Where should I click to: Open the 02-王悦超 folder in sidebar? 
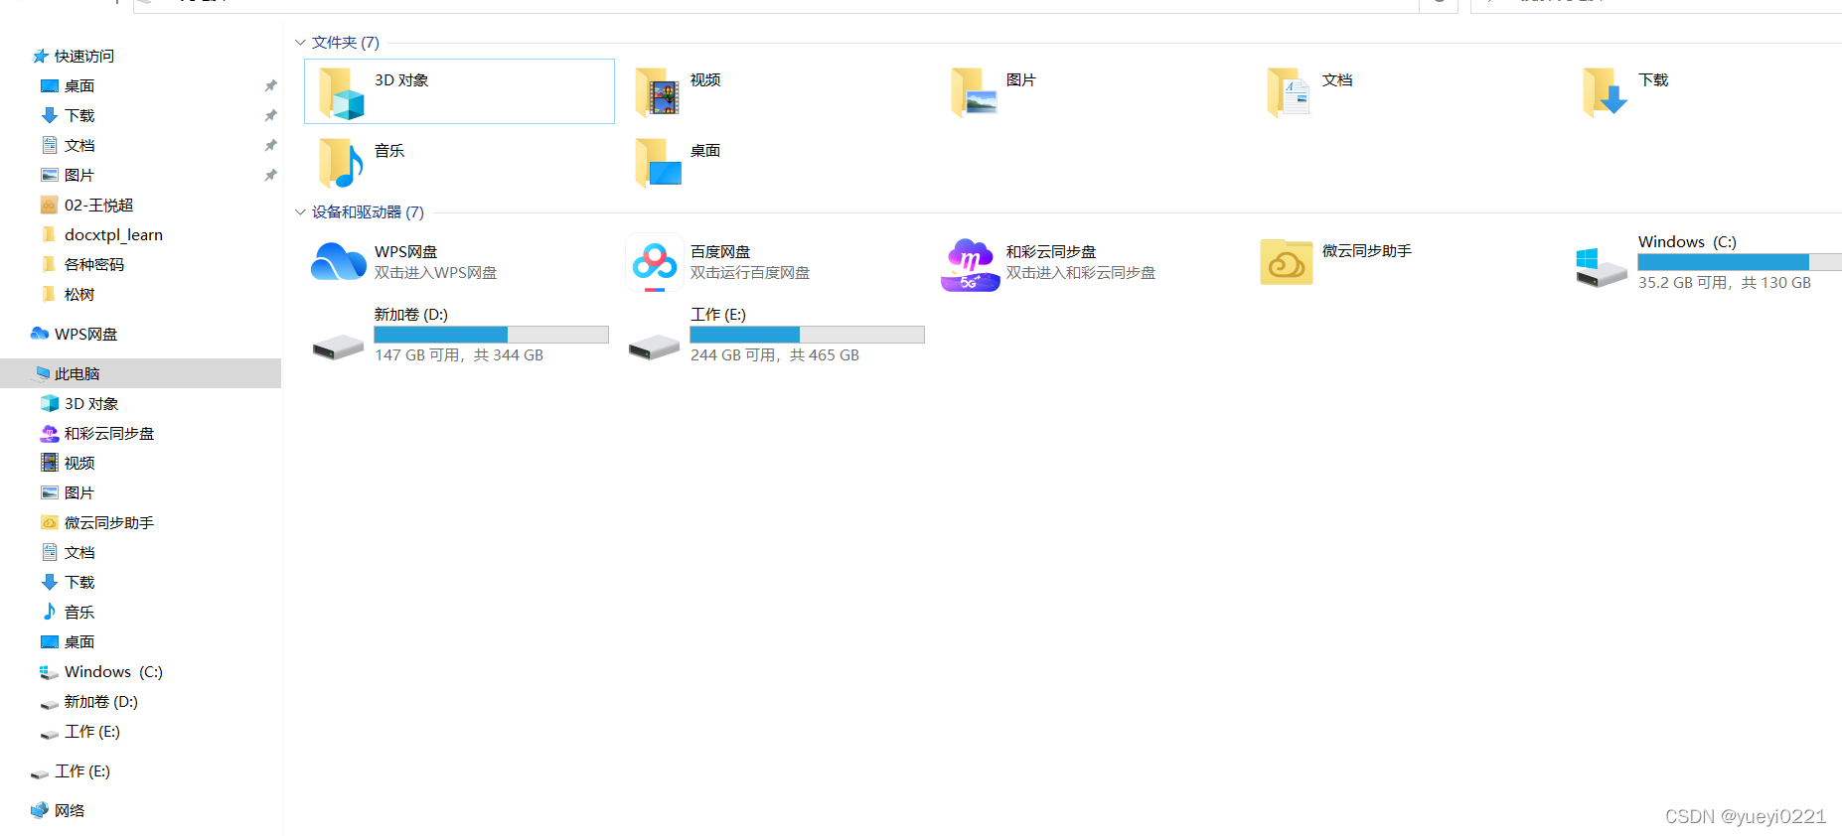click(x=98, y=205)
